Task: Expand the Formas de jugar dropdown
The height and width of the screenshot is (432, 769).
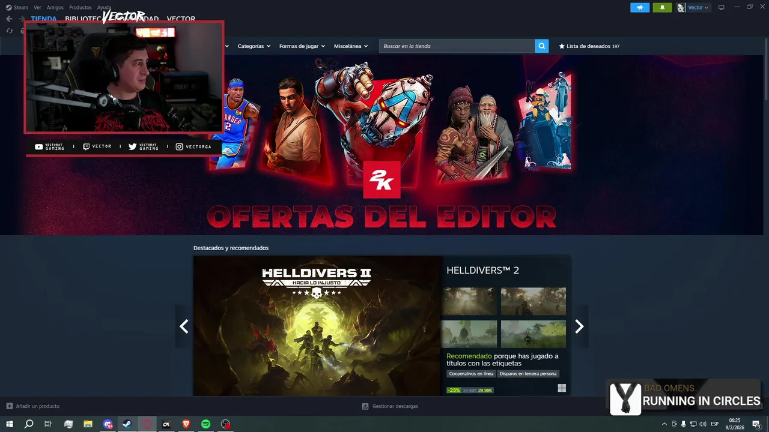Action: point(302,46)
